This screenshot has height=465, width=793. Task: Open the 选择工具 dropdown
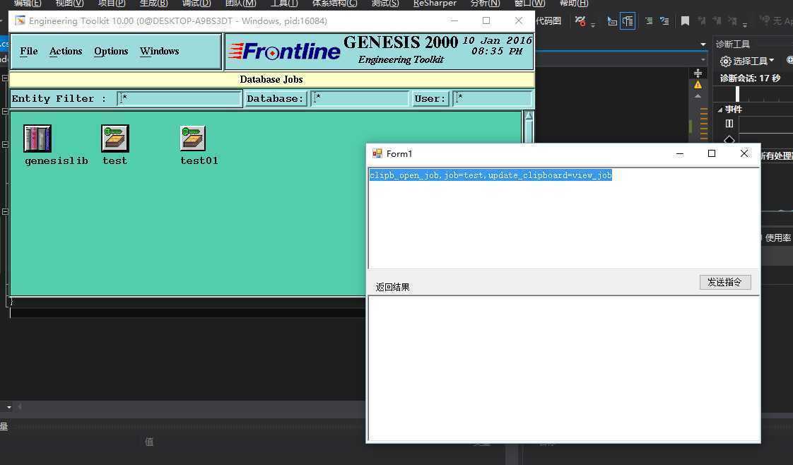pos(771,61)
